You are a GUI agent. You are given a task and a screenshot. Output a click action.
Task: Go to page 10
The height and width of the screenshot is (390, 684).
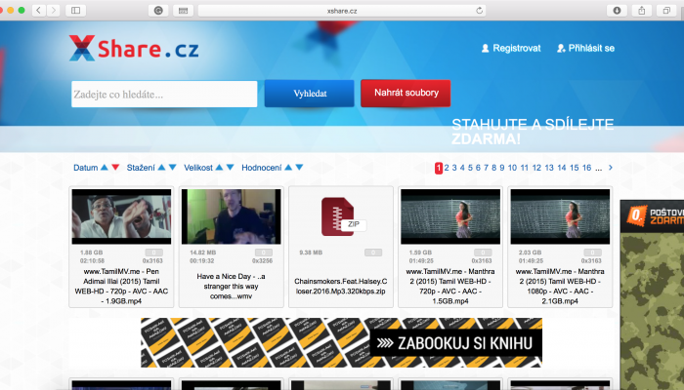(x=512, y=168)
